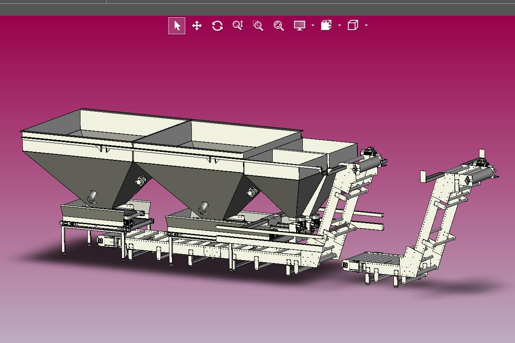Activate the Select arrow tool

[177, 26]
